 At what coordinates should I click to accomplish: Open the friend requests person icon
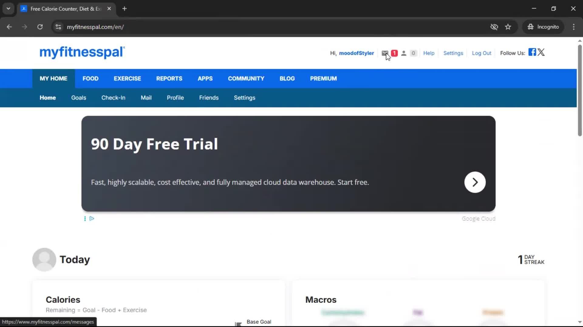pyautogui.click(x=404, y=53)
